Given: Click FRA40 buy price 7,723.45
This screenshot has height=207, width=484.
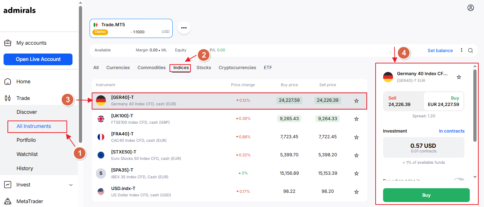Looking at the screenshot, I should coord(289,137).
